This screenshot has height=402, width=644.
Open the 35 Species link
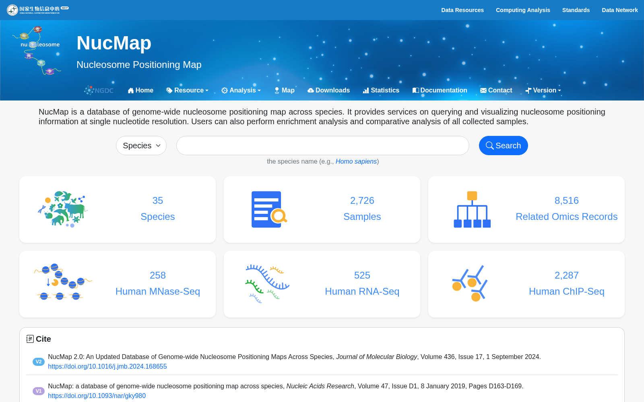(158, 209)
